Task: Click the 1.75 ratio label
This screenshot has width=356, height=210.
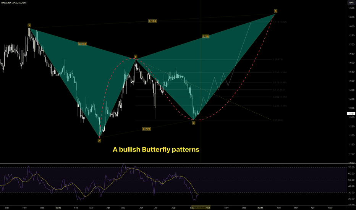Action: 206,36
